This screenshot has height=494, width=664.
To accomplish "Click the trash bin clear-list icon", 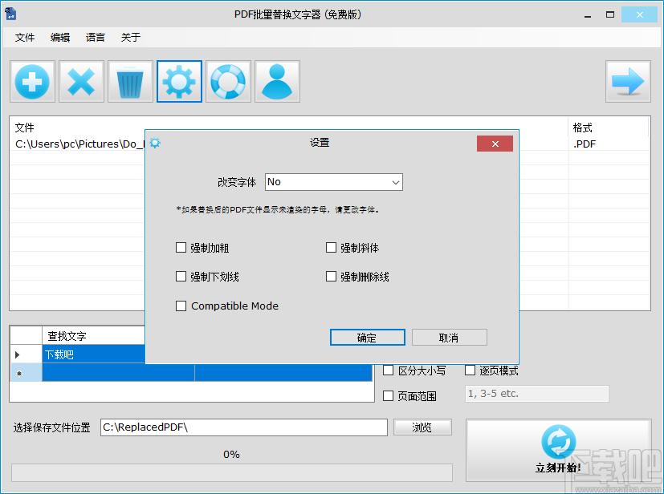I will (x=130, y=82).
